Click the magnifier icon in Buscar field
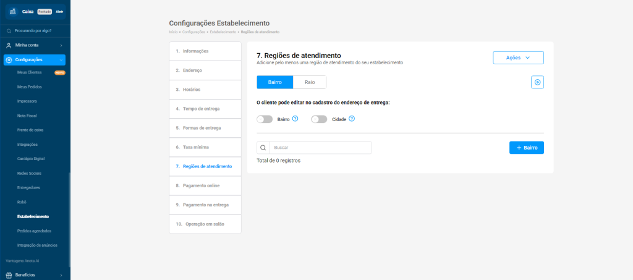Viewport: 633px width, 280px height. [263, 148]
